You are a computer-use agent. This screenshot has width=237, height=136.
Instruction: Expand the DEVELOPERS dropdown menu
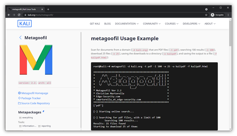[x=192, y=24]
